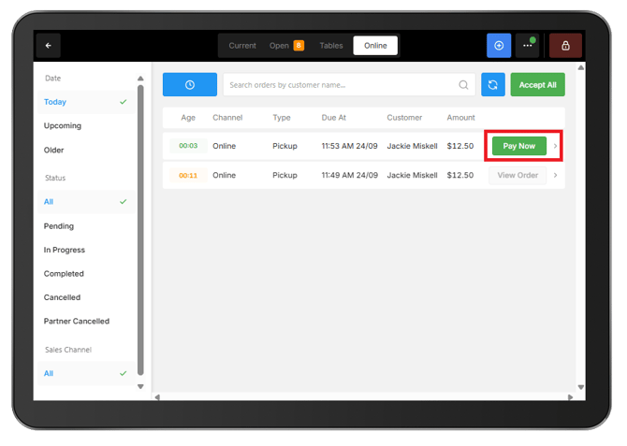Click the 00:03 age badge
This screenshot has width=627, height=446.
[188, 146]
